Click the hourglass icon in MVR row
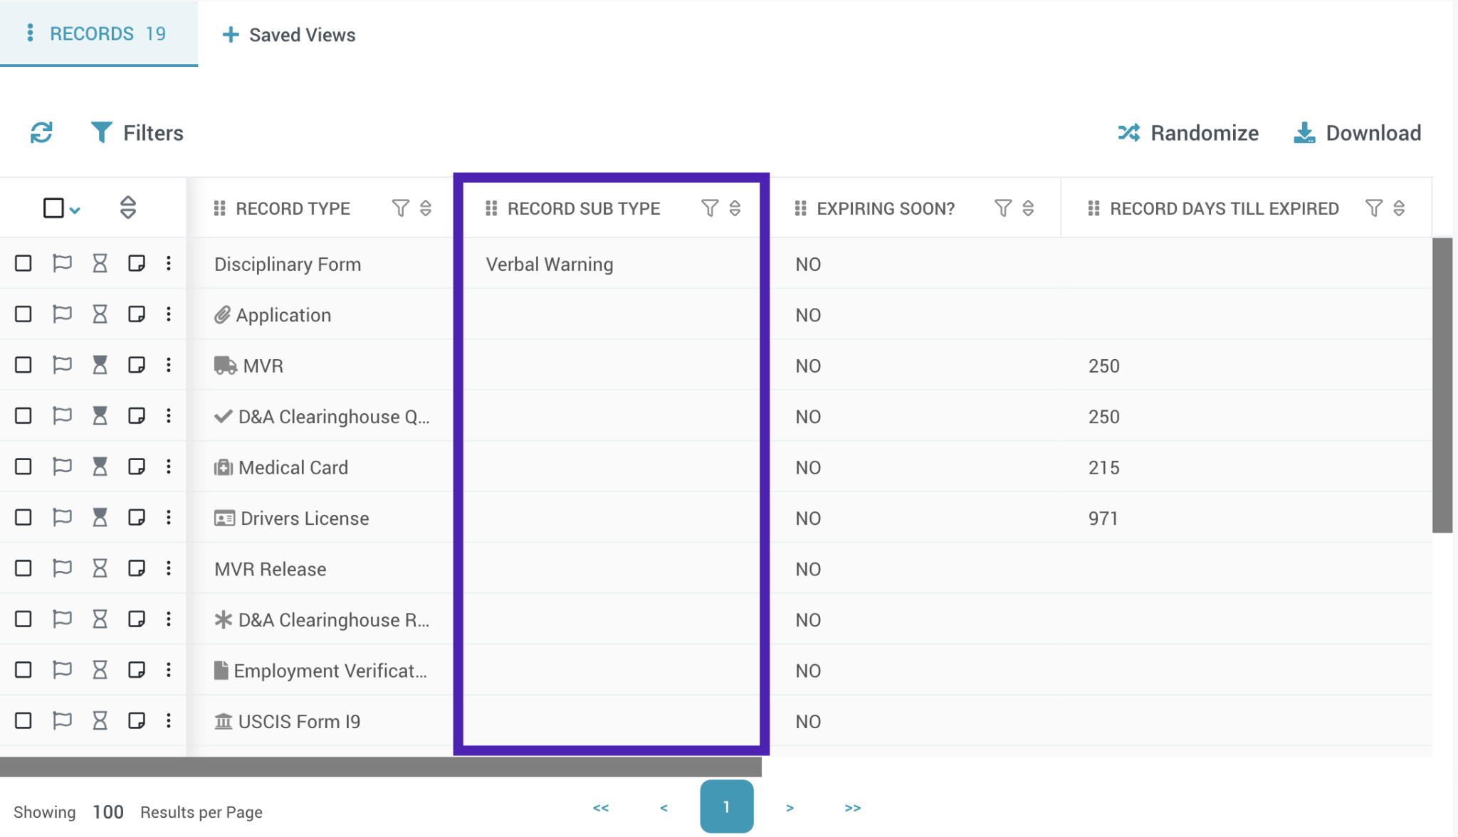This screenshot has width=1458, height=837. tap(100, 366)
